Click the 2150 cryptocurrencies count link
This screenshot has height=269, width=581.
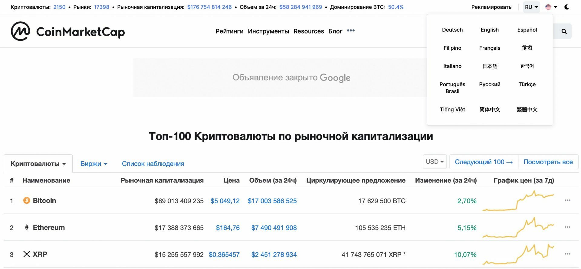point(59,7)
